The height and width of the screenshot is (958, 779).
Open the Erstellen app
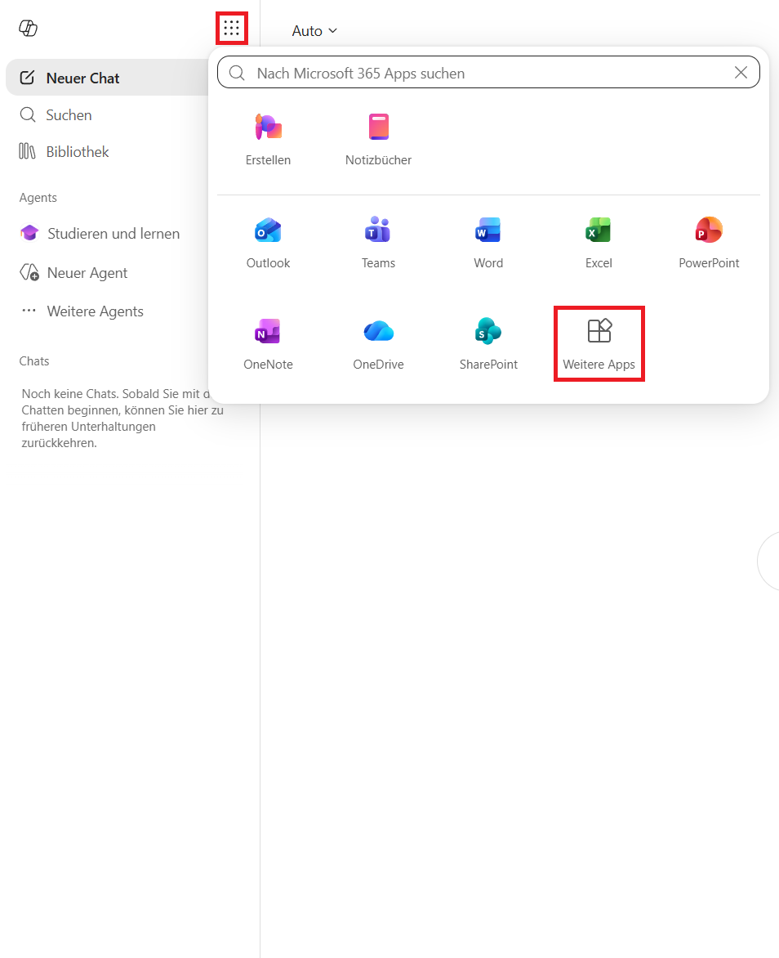coord(268,140)
